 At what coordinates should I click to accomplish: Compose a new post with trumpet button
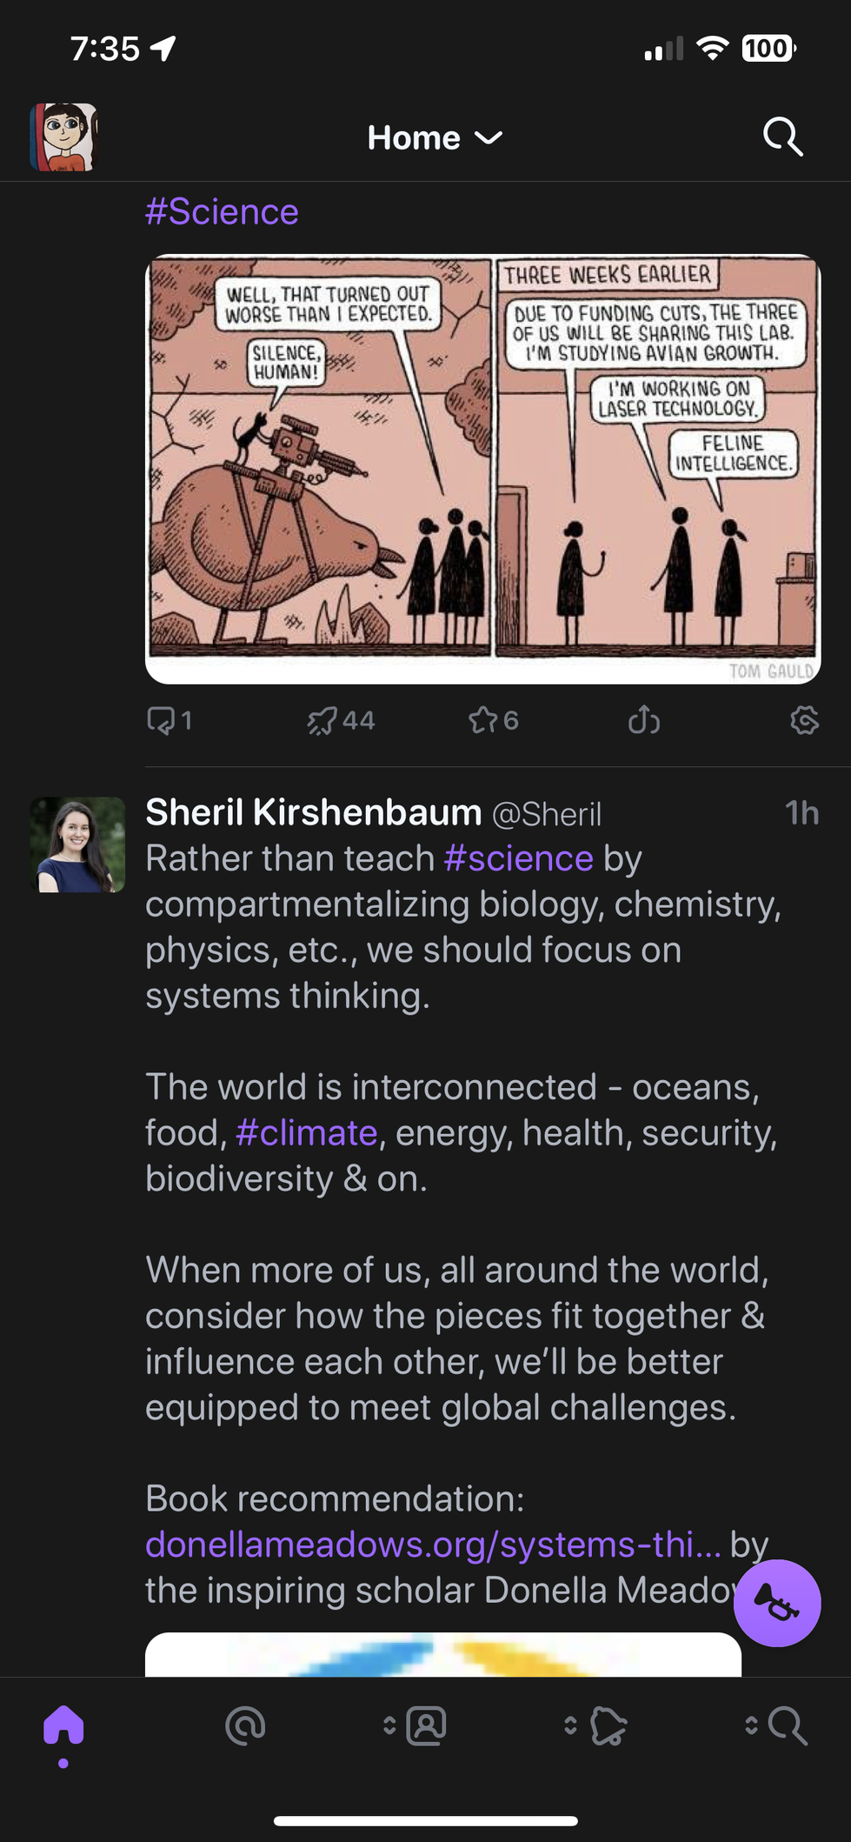tap(777, 1603)
